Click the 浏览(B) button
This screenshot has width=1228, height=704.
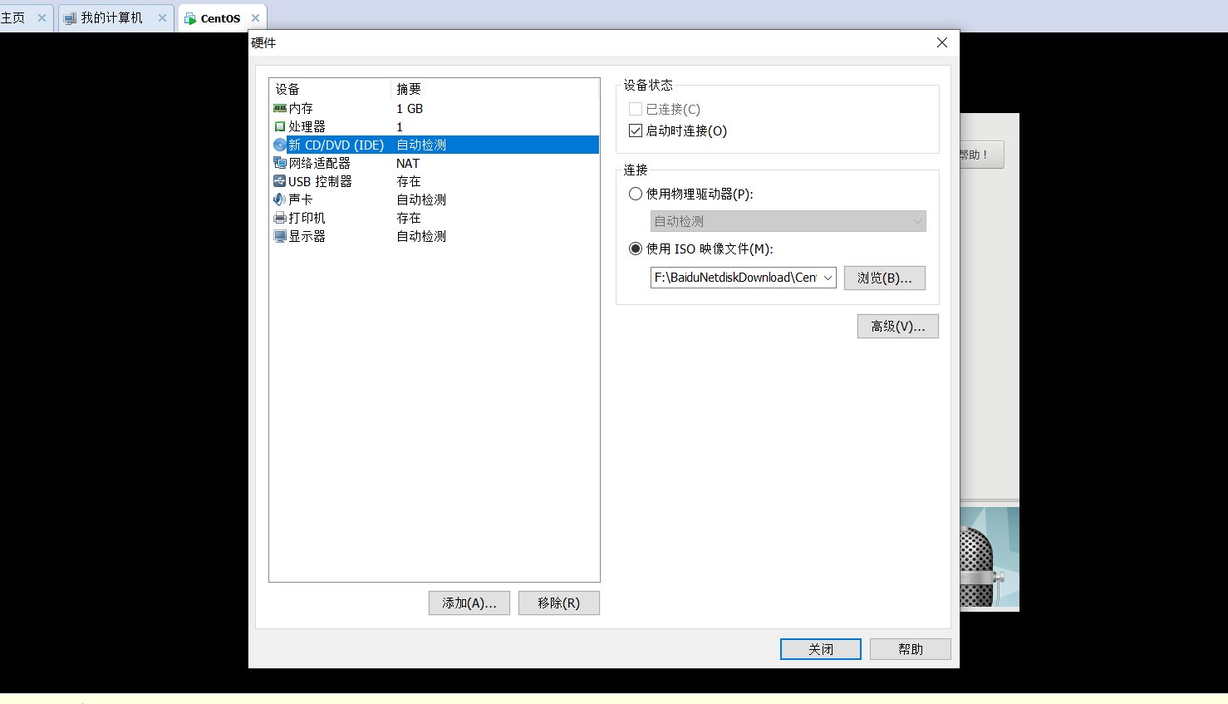tap(884, 277)
